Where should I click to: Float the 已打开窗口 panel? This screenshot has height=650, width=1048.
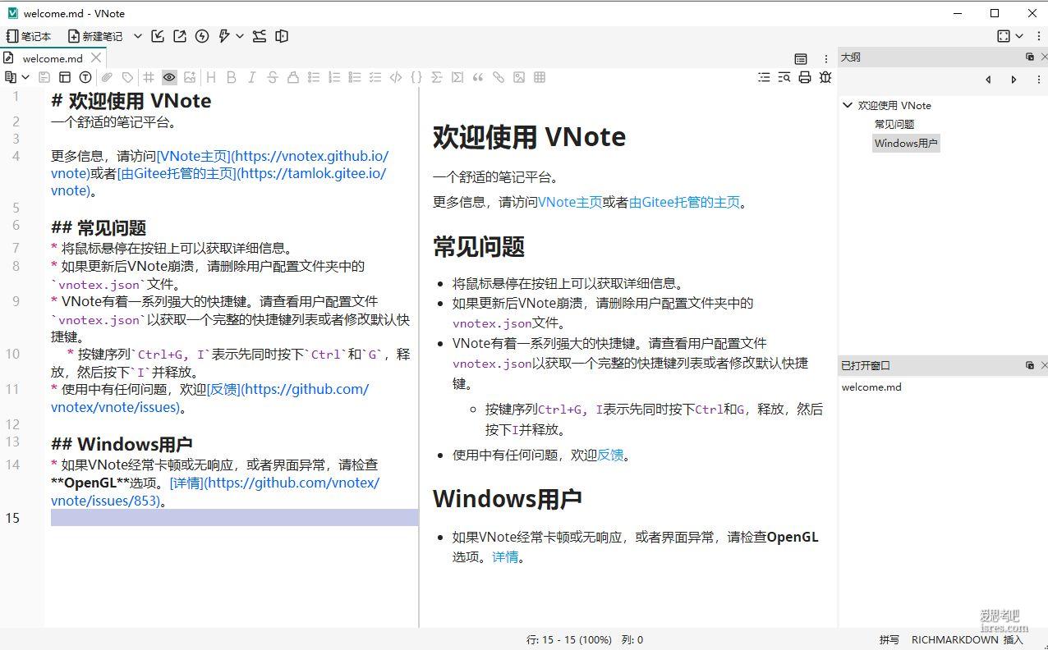[x=1030, y=365]
